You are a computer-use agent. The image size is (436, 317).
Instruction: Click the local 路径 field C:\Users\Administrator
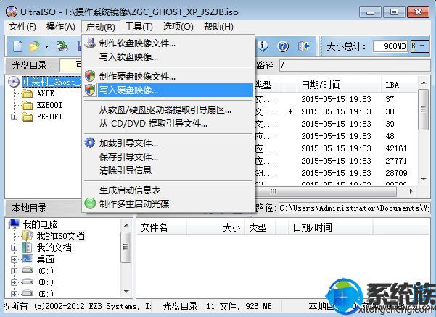tap(355, 208)
